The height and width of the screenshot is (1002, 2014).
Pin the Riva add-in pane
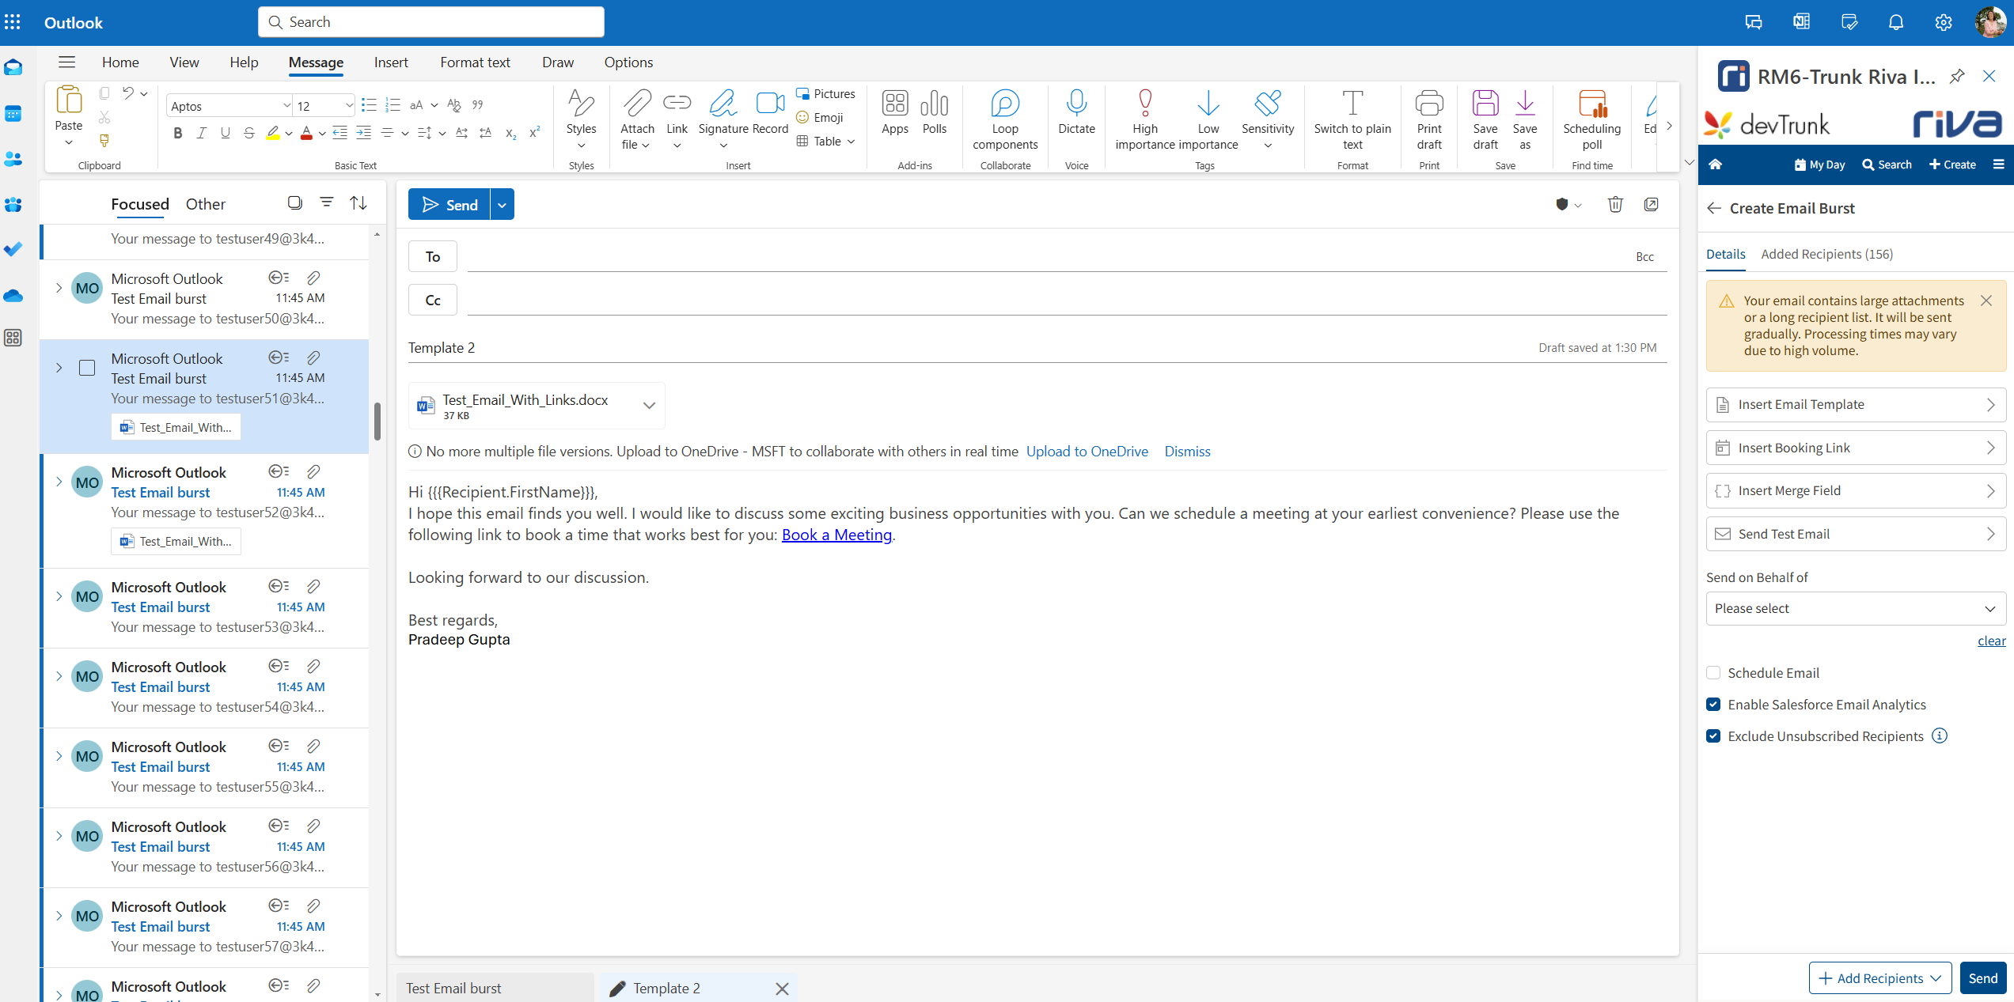pyautogui.click(x=1957, y=76)
